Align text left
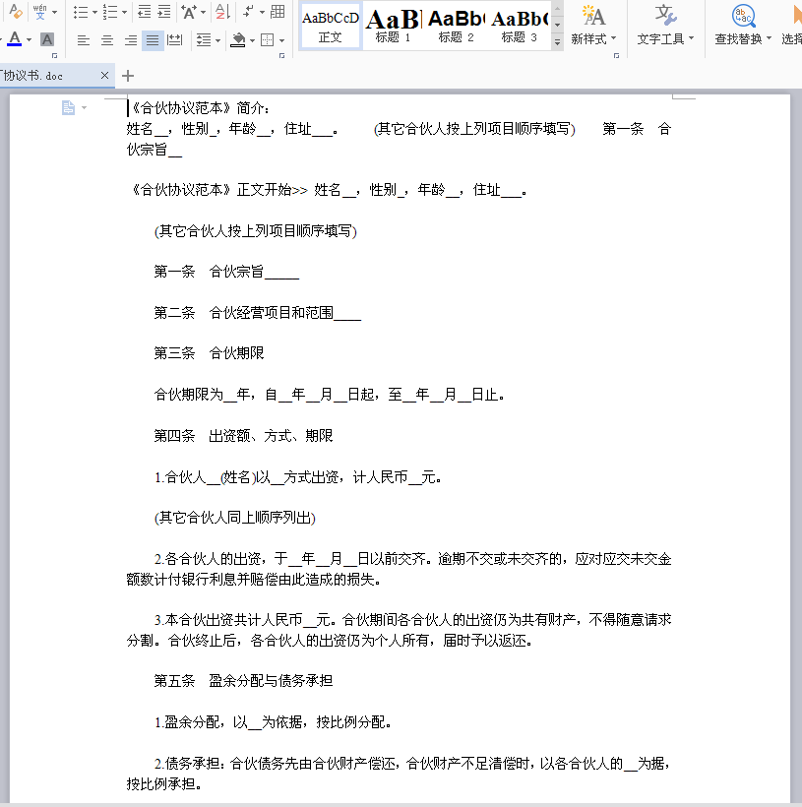Viewport: 802px width, 807px height. coord(83,40)
